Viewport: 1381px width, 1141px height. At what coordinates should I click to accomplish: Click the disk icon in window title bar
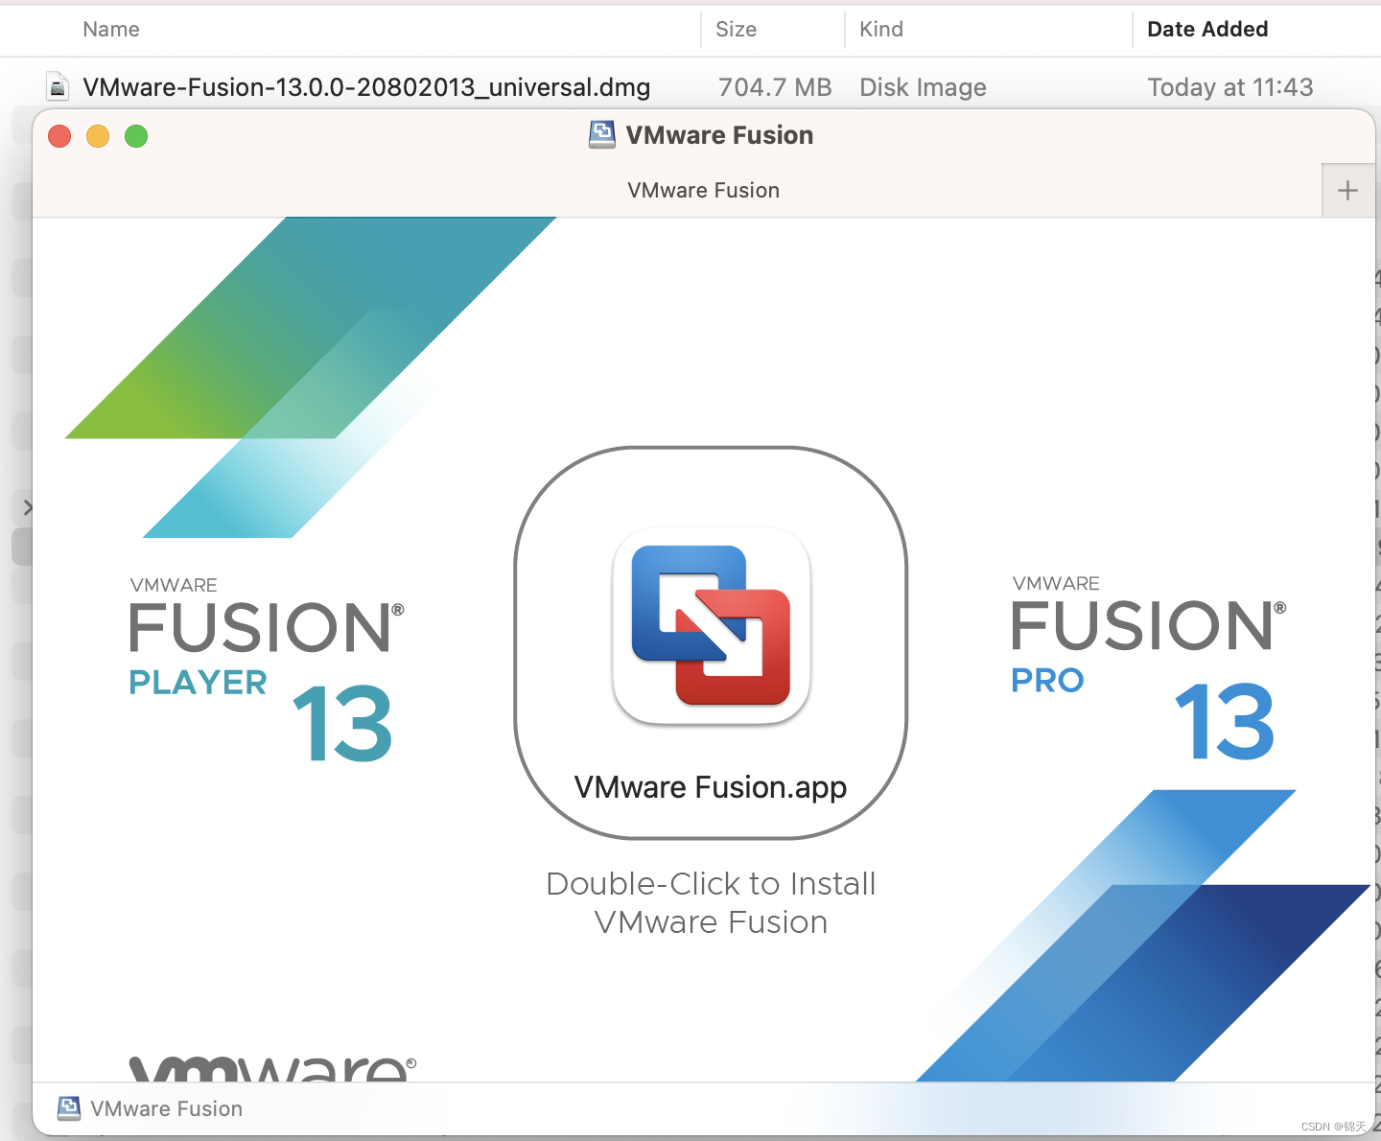click(602, 135)
